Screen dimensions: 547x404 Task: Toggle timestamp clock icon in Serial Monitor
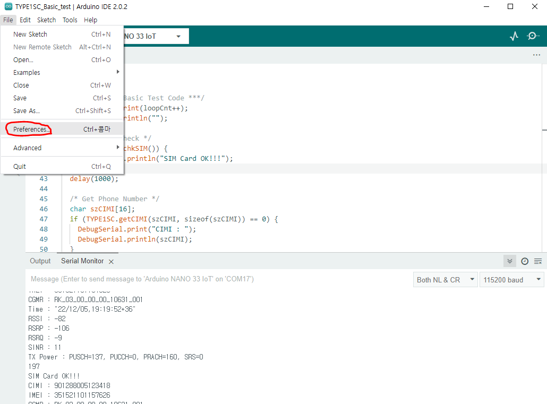525,261
